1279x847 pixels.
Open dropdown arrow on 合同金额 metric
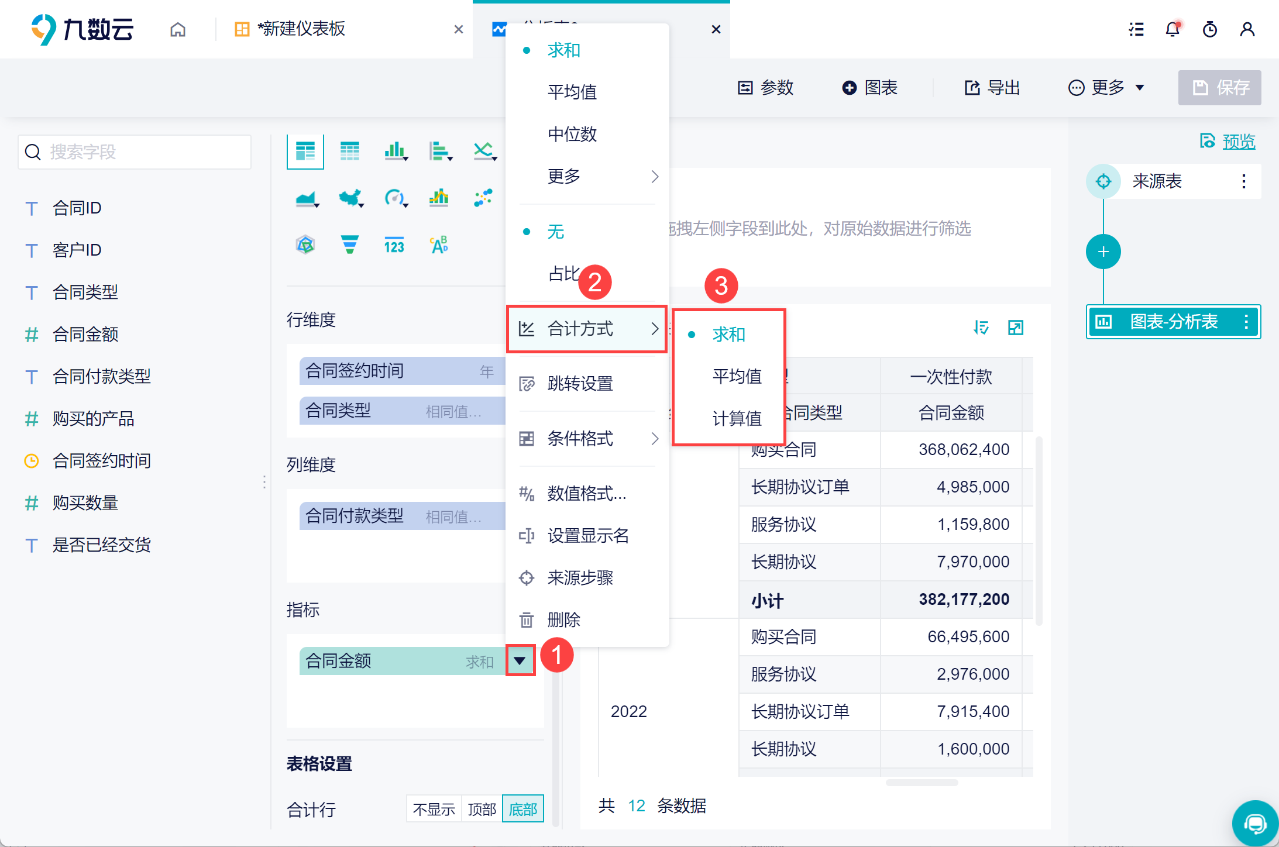click(520, 661)
